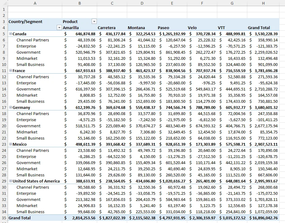Select Canada Amarilla total 646,874.88

(80, 34)
